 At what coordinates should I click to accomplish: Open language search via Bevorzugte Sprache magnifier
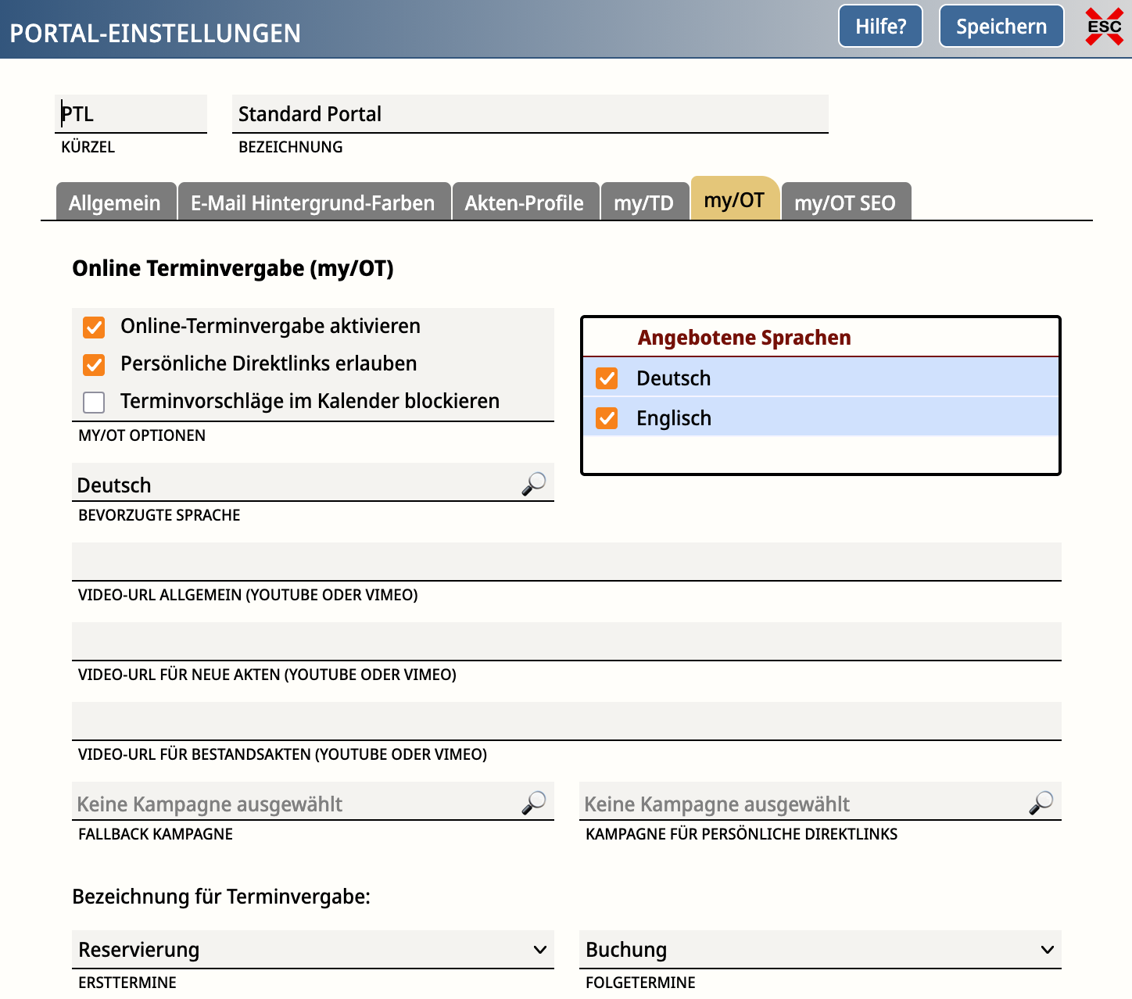pos(534,484)
